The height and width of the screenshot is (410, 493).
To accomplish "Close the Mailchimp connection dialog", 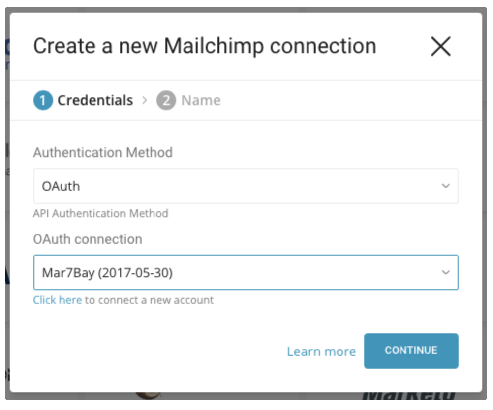I will (440, 47).
